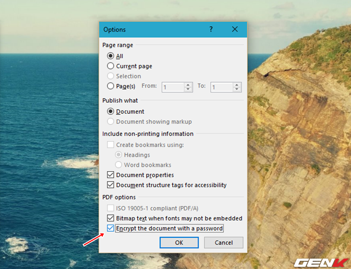This screenshot has width=351, height=269.
Task: Click the From page number field
Action: (x=173, y=87)
